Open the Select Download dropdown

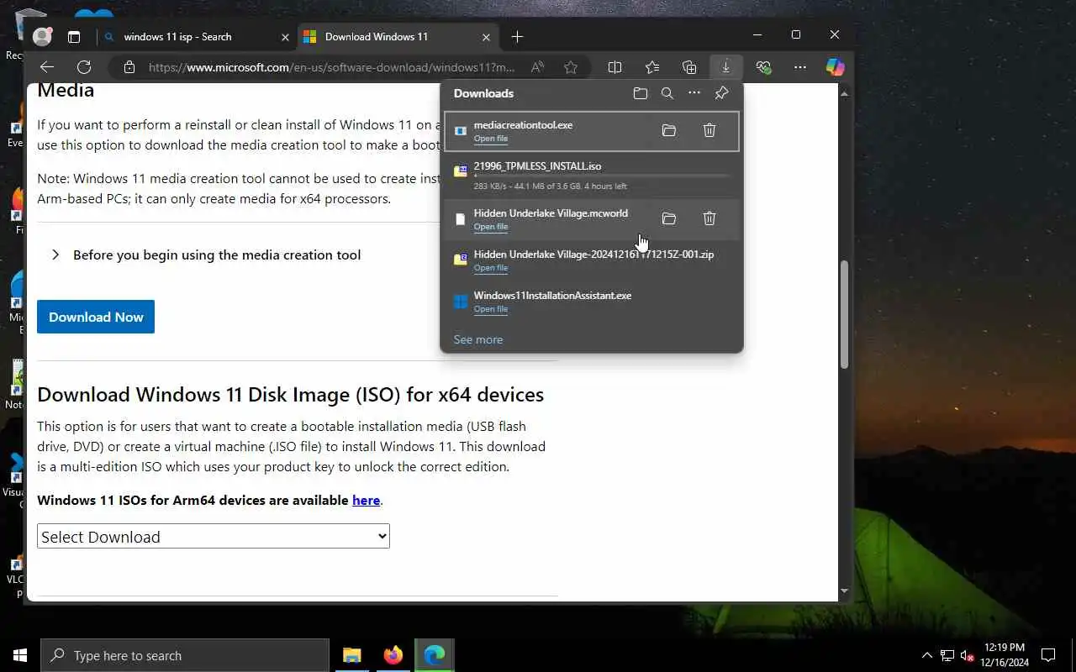click(214, 536)
